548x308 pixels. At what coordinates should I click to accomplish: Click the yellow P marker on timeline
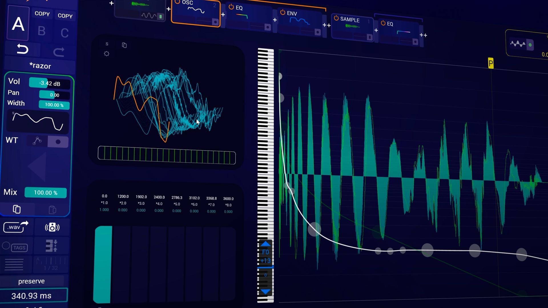[491, 63]
